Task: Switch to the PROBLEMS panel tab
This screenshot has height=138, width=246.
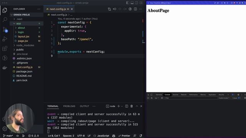Action: (x=69, y=106)
